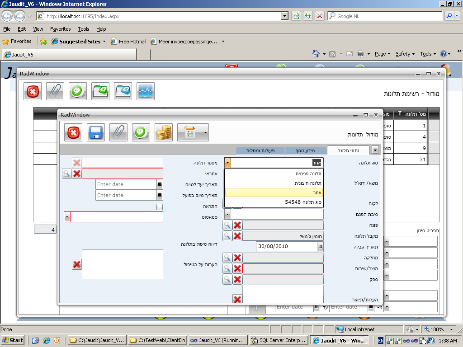Open the address bar history dropdown

point(285,16)
